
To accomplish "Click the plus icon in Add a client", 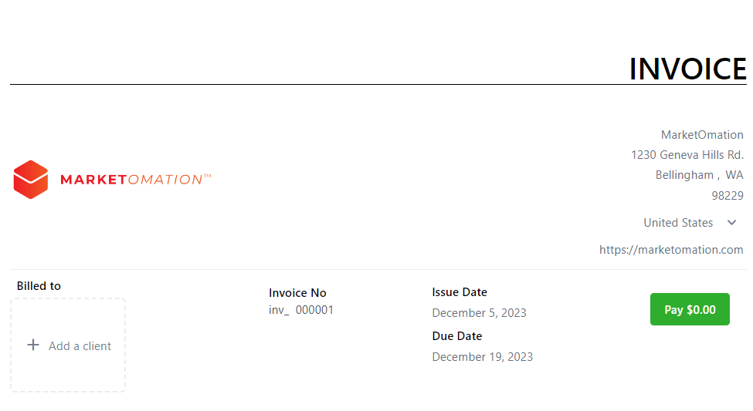I will [33, 345].
